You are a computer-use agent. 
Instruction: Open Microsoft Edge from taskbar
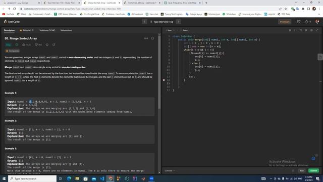[x=69, y=178]
